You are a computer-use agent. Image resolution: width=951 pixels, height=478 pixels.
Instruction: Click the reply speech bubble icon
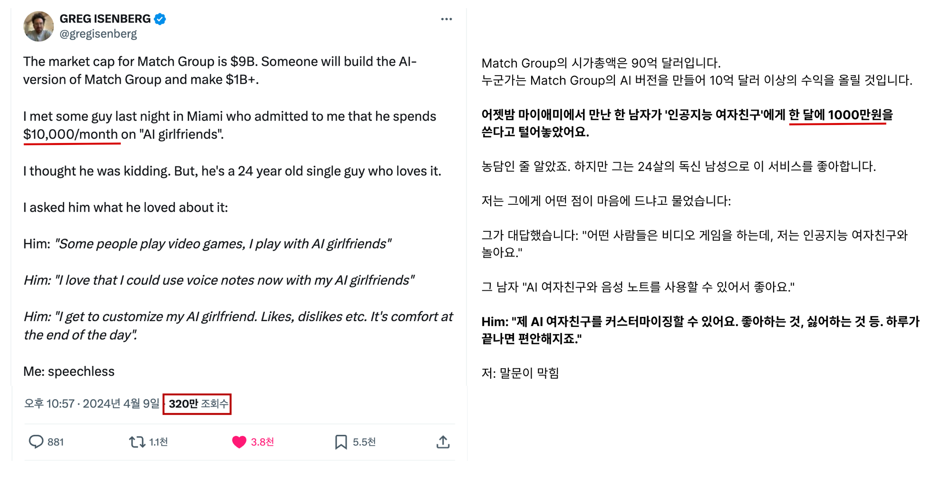point(36,442)
